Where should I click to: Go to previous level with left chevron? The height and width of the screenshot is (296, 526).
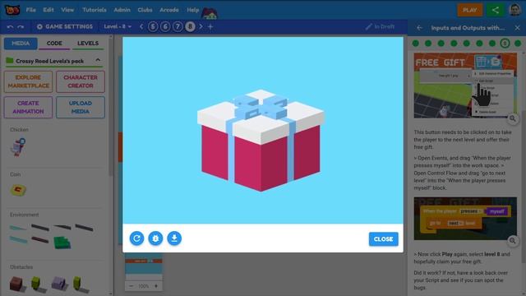pyautogui.click(x=141, y=26)
